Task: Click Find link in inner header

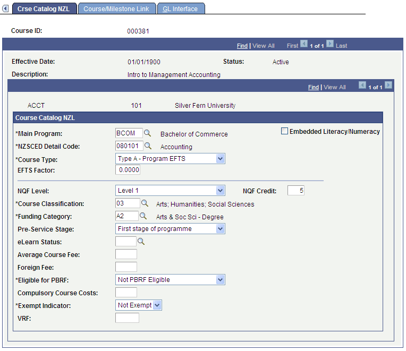Action: pos(314,87)
